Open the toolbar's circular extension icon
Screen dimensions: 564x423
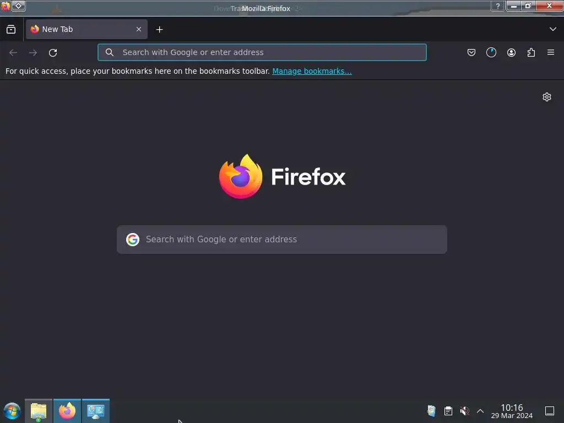click(491, 52)
